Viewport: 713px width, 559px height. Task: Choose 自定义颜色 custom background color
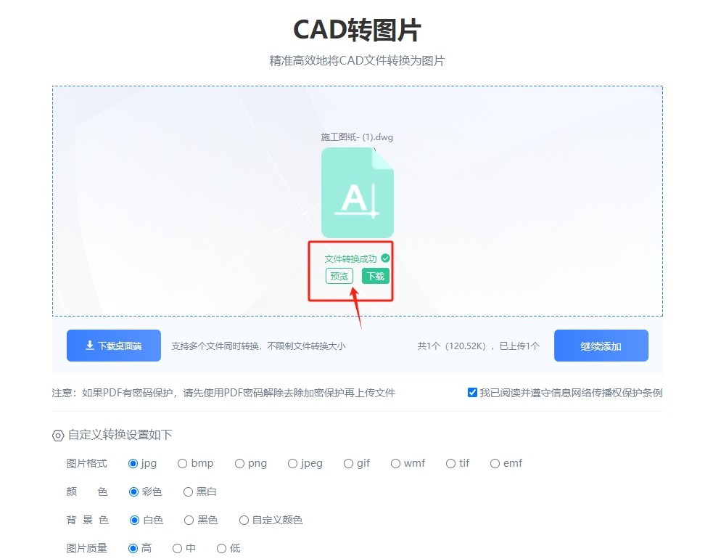[x=244, y=520]
